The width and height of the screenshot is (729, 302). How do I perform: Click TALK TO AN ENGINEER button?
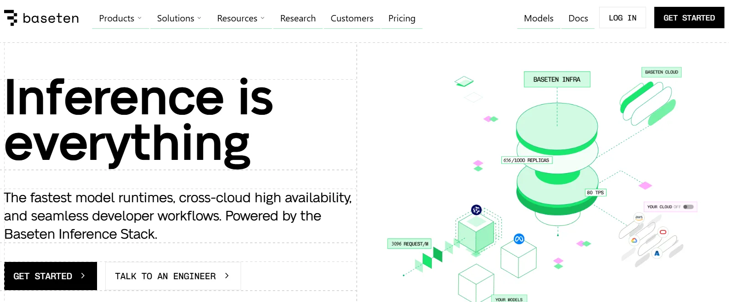[173, 276]
